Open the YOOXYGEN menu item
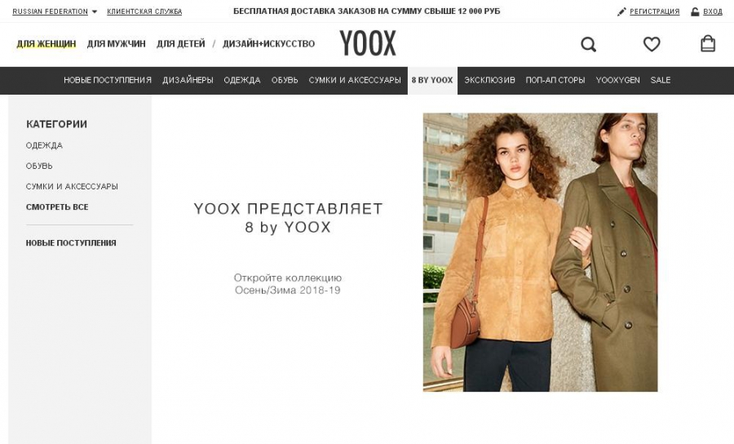This screenshot has width=734, height=444. (x=618, y=80)
